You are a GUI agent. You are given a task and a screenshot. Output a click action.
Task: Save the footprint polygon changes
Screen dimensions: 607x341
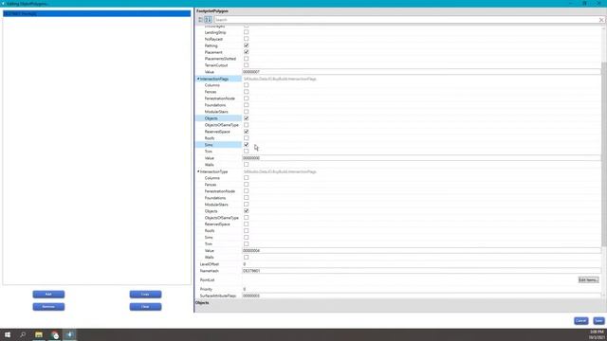(x=598, y=320)
